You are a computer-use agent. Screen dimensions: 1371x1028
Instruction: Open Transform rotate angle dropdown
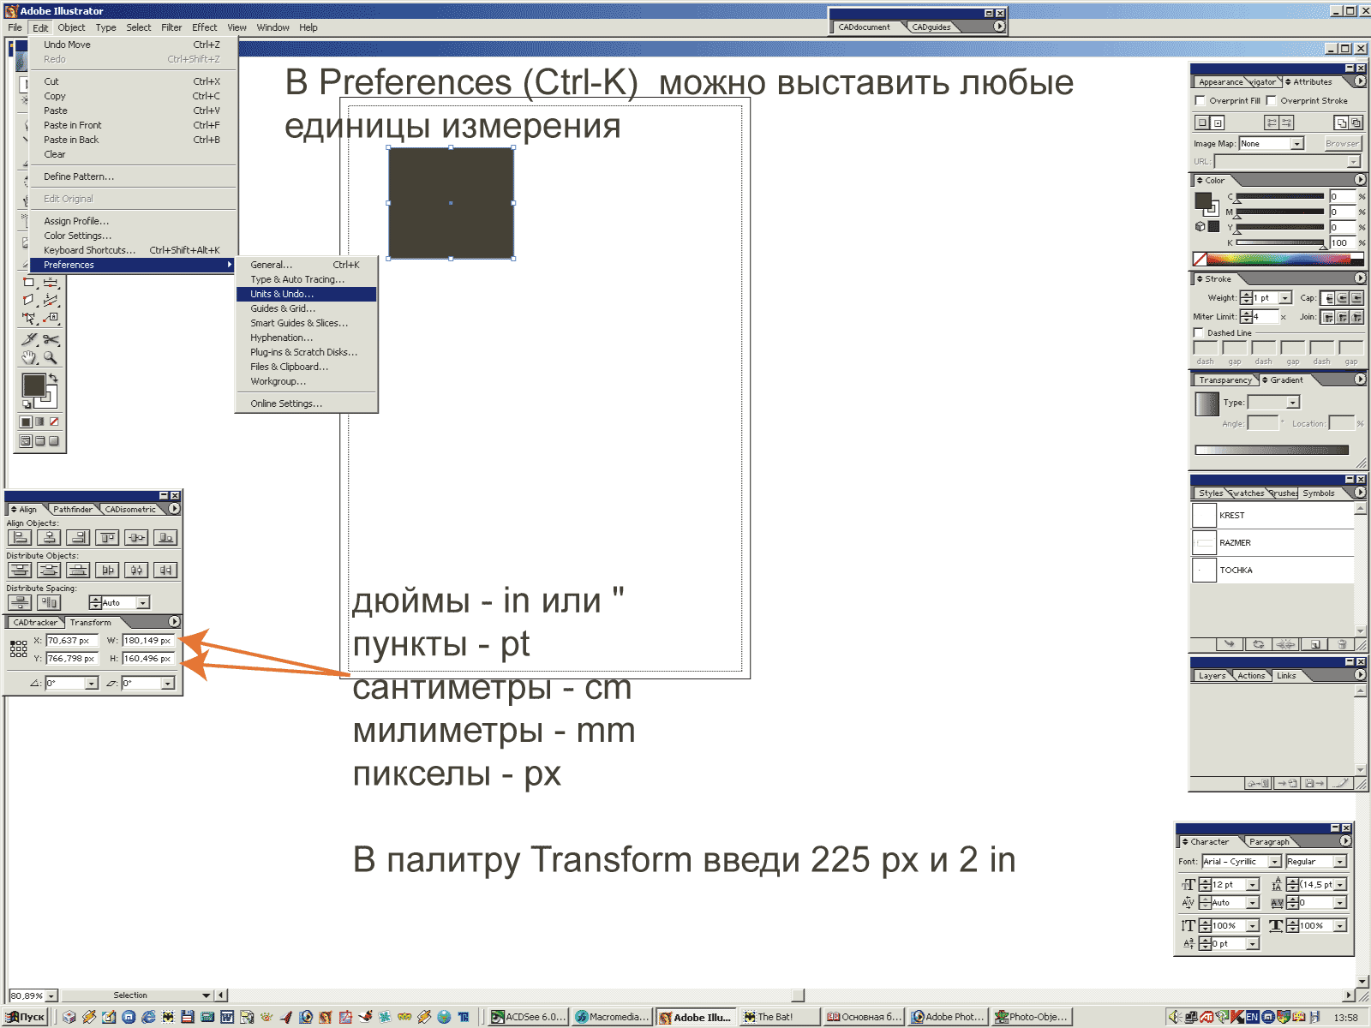[x=92, y=684]
